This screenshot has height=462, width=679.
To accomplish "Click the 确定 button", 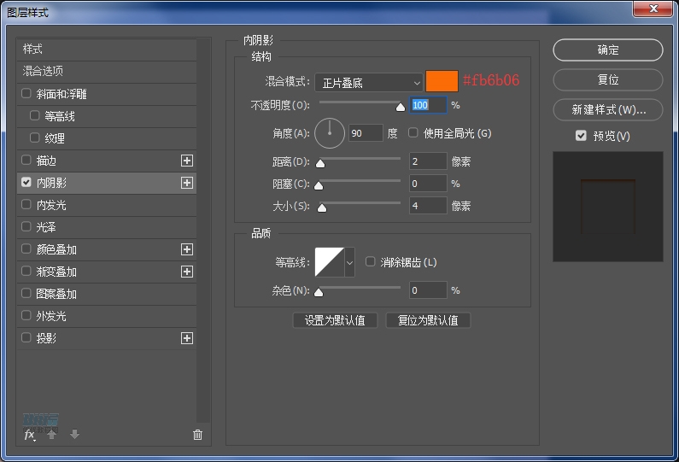I will (607, 50).
